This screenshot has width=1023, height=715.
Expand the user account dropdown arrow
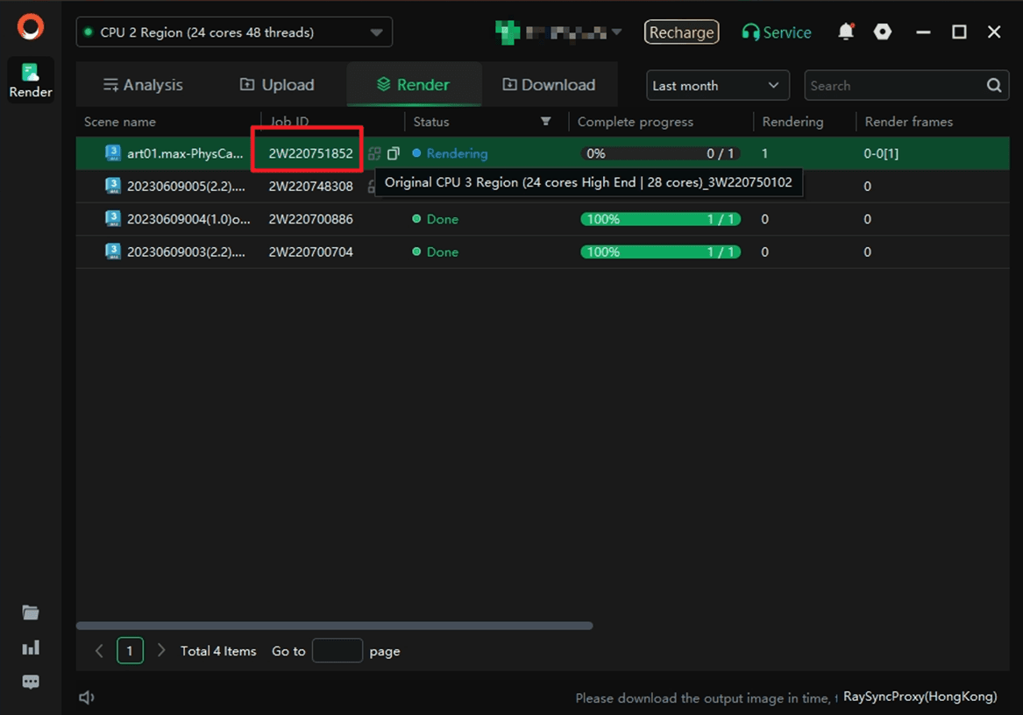616,32
